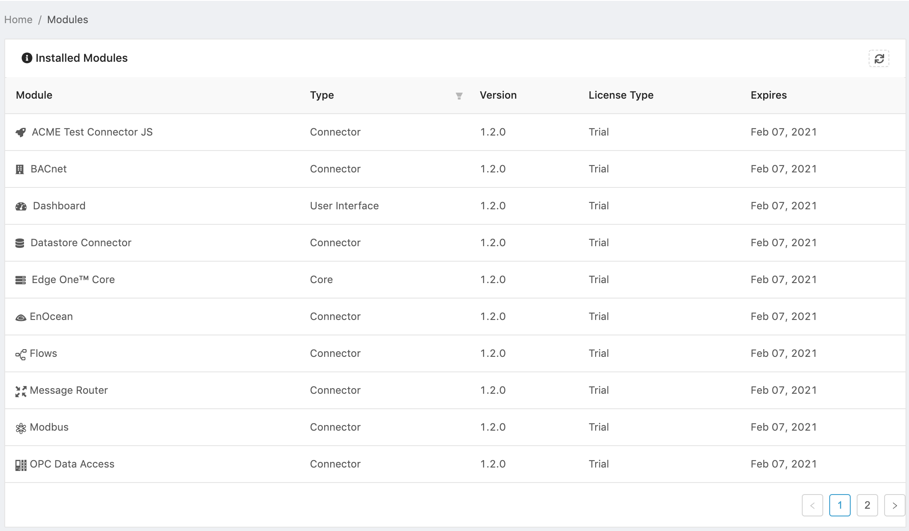The height and width of the screenshot is (531, 909).
Task: Go to page 2 of modules
Action: (x=867, y=505)
